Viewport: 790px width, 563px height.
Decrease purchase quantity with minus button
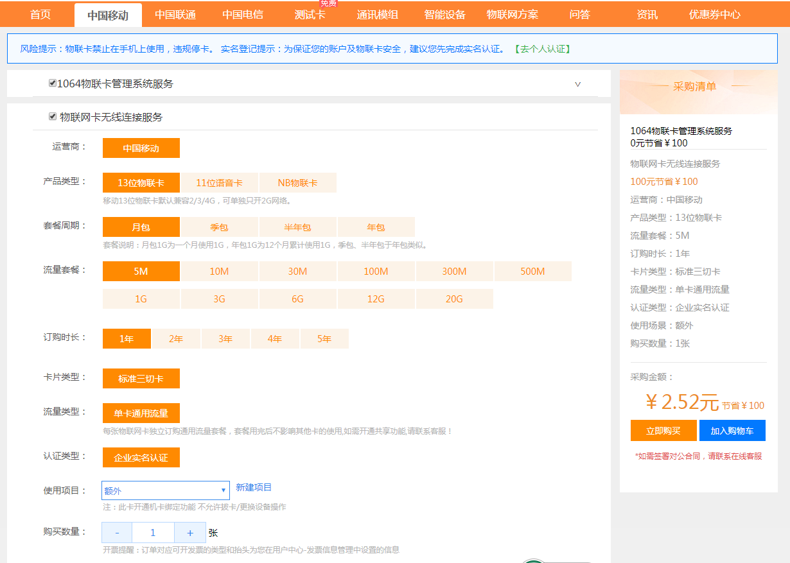117,533
